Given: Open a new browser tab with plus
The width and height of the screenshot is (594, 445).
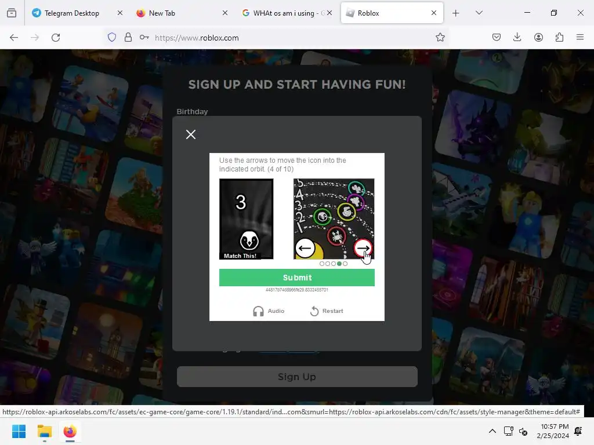Looking at the screenshot, I should [456, 13].
